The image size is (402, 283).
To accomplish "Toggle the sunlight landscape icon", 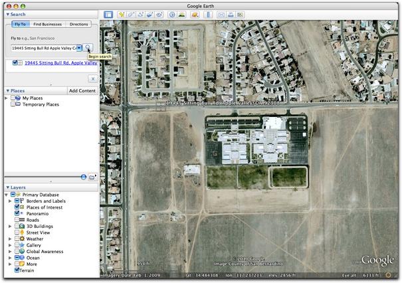I will pos(181,15).
